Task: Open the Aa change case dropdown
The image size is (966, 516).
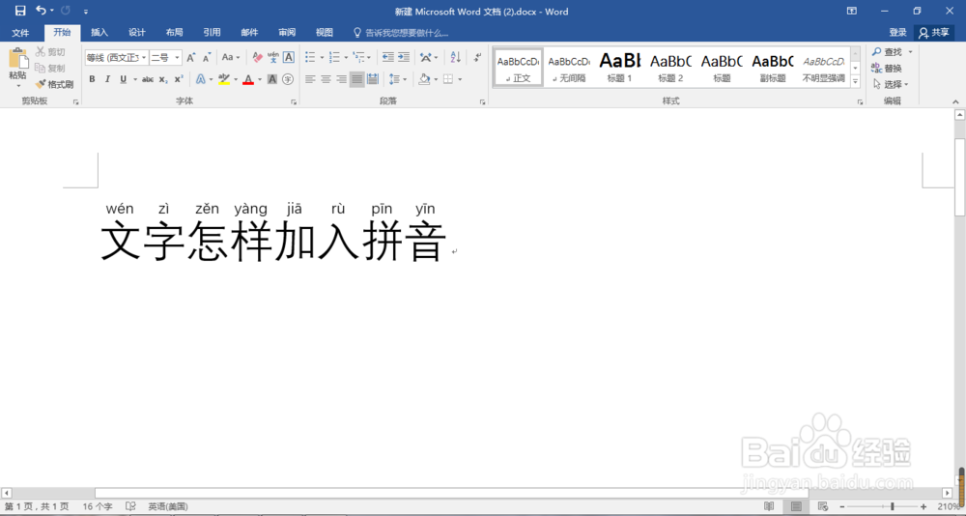Action: [231, 57]
